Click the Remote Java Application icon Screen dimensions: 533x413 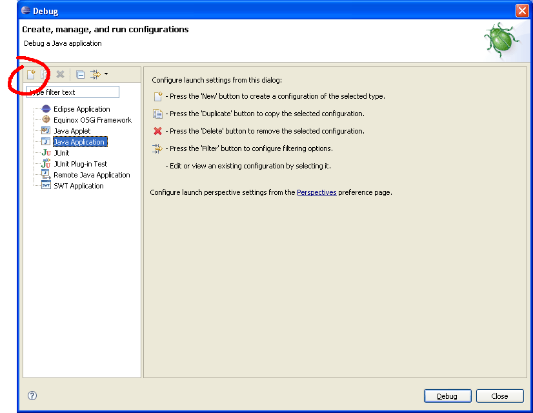tap(46, 175)
